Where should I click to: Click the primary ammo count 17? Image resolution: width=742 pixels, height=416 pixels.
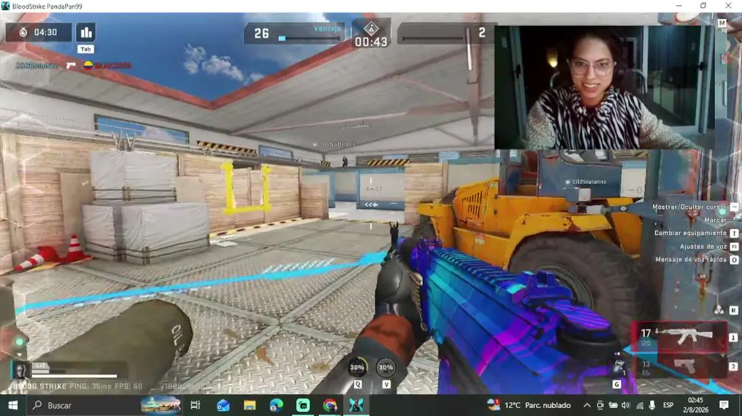point(646,333)
